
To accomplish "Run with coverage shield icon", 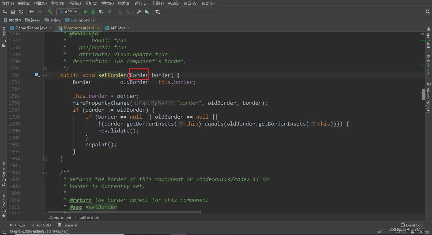I will click(102, 12).
